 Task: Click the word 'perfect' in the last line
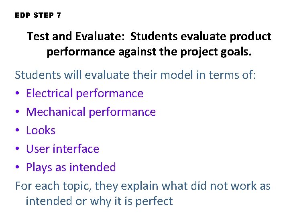point(154,201)
